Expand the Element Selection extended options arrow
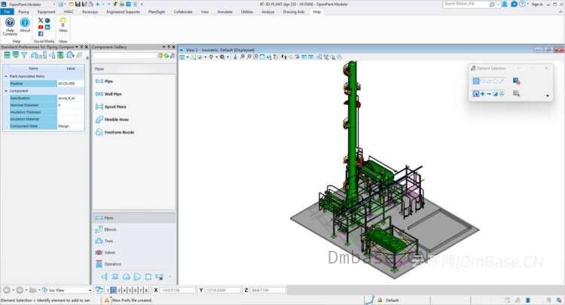This screenshot has width=565, height=305. coord(548,96)
